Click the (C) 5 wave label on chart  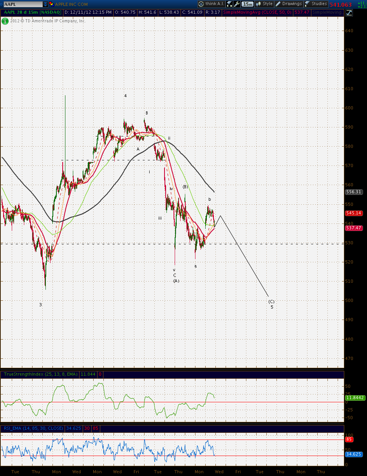(x=271, y=304)
